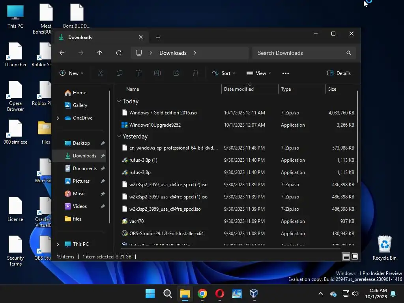The image size is (404, 303).
Task: Select License file on desktop
Action: tap(15, 209)
